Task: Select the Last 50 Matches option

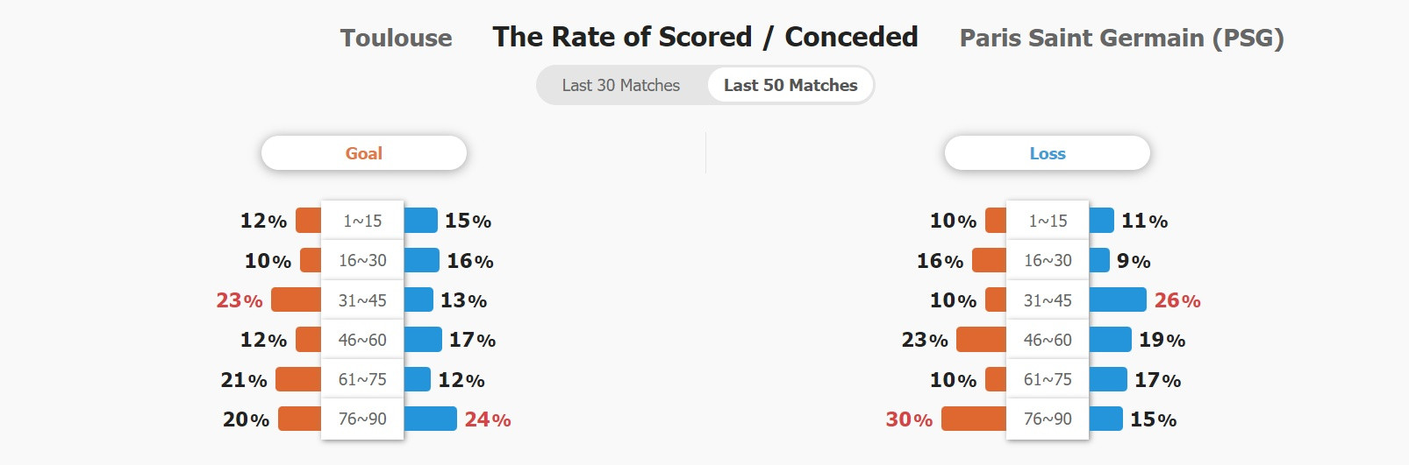Action: [x=790, y=85]
